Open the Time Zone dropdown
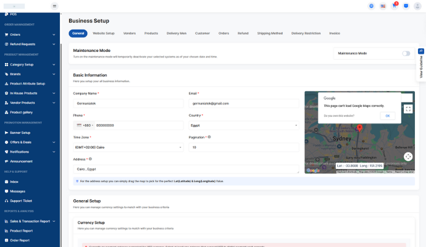426x247 pixels. (x=128, y=148)
